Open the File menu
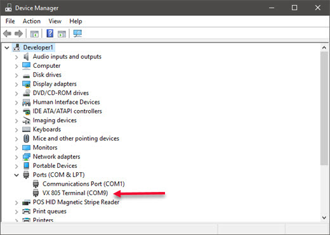This screenshot has height=235, width=330. 10,21
